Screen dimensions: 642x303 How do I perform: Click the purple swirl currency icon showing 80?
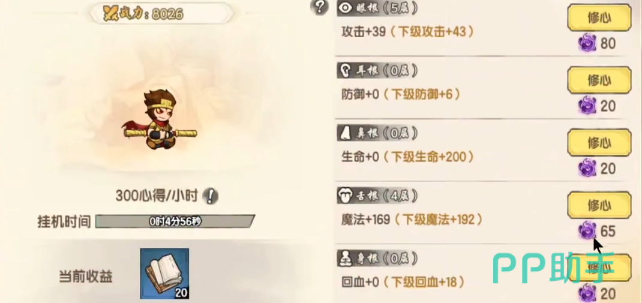587,43
